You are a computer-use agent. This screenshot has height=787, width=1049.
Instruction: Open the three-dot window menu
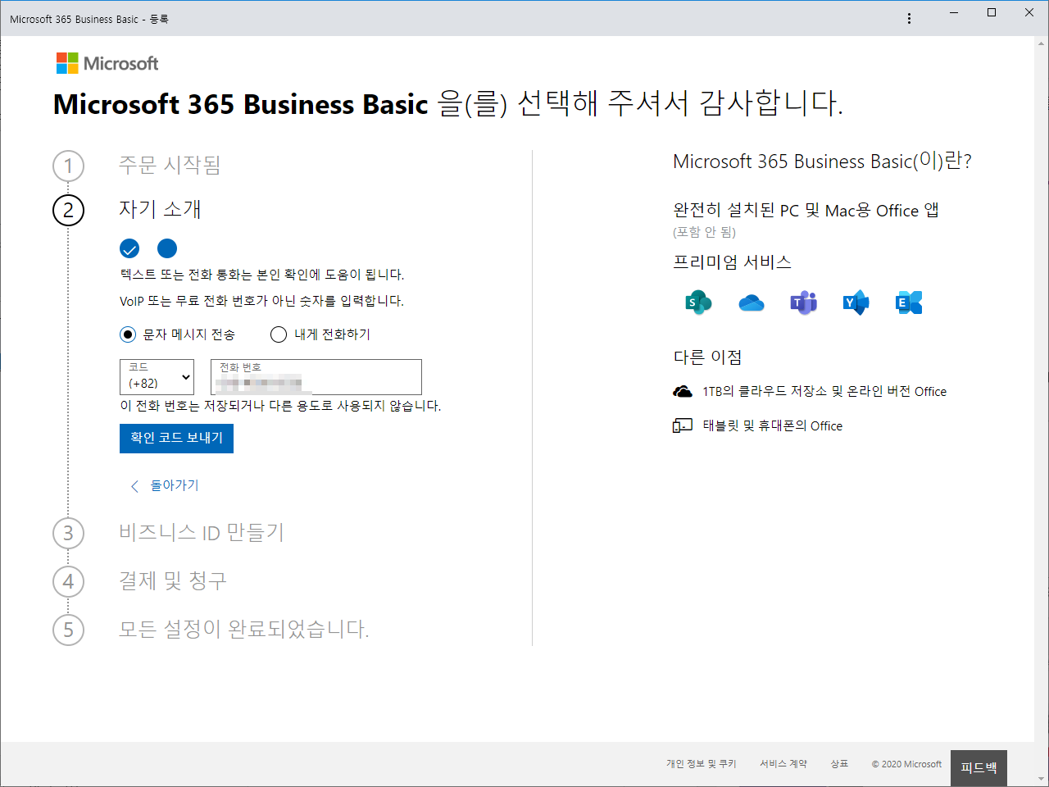[909, 18]
